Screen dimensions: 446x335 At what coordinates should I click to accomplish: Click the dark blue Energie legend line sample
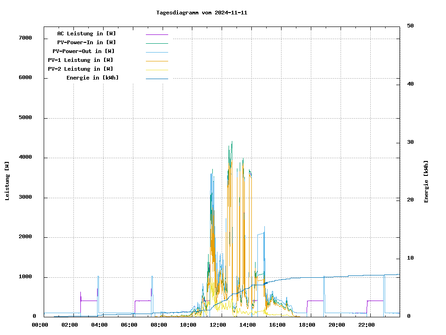click(x=157, y=78)
